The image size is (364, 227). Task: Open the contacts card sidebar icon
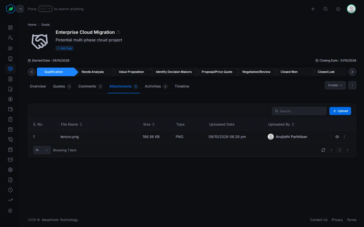pos(10,48)
